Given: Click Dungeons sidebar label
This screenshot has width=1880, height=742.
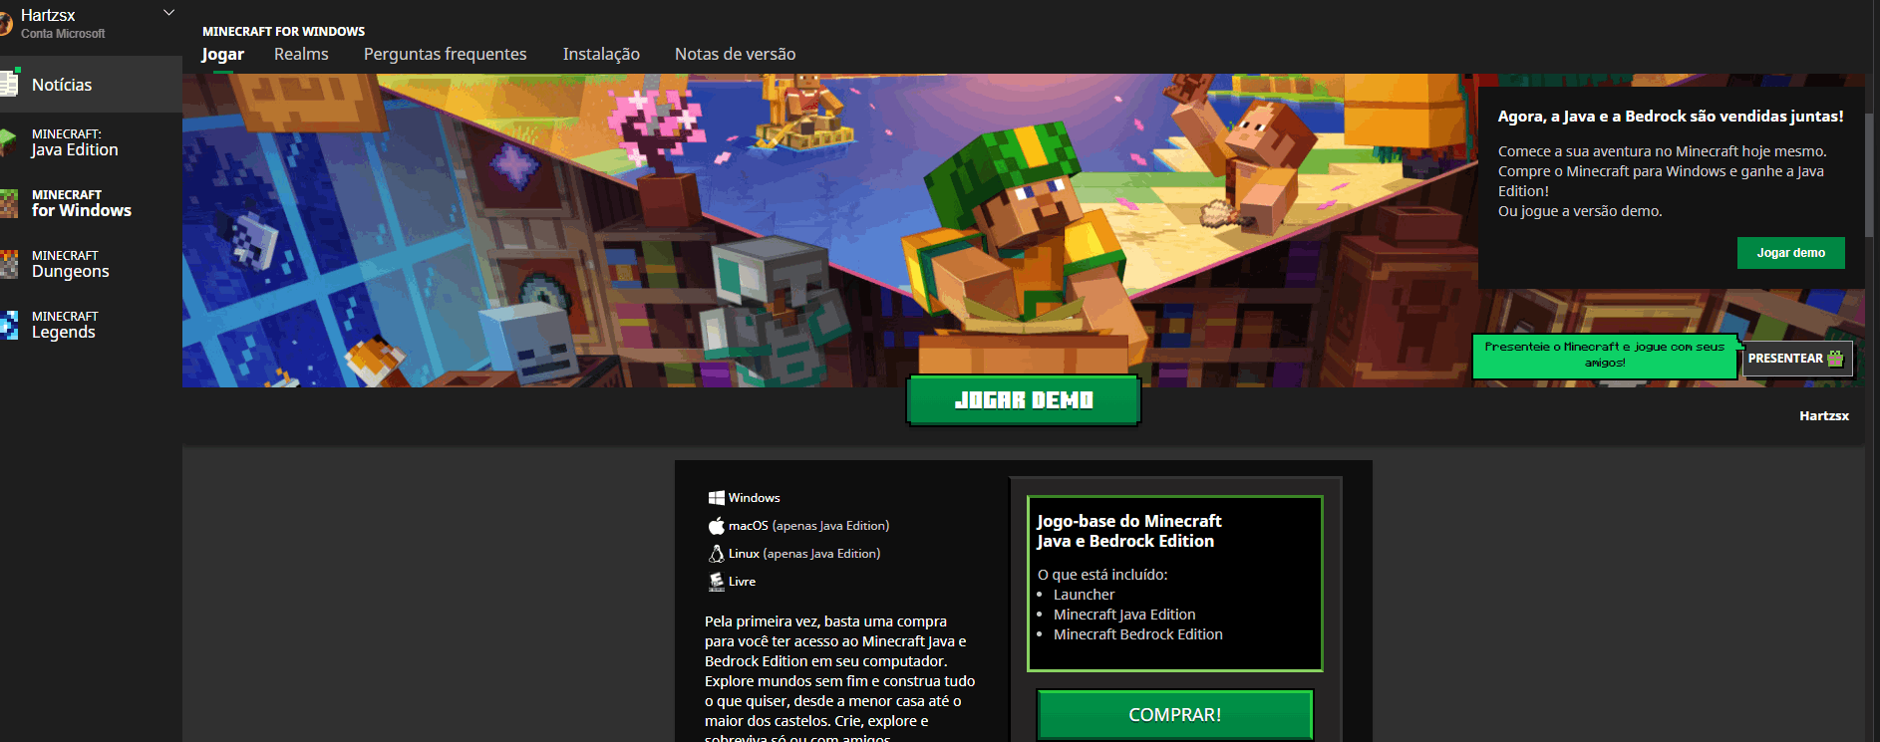Looking at the screenshot, I should tap(71, 271).
